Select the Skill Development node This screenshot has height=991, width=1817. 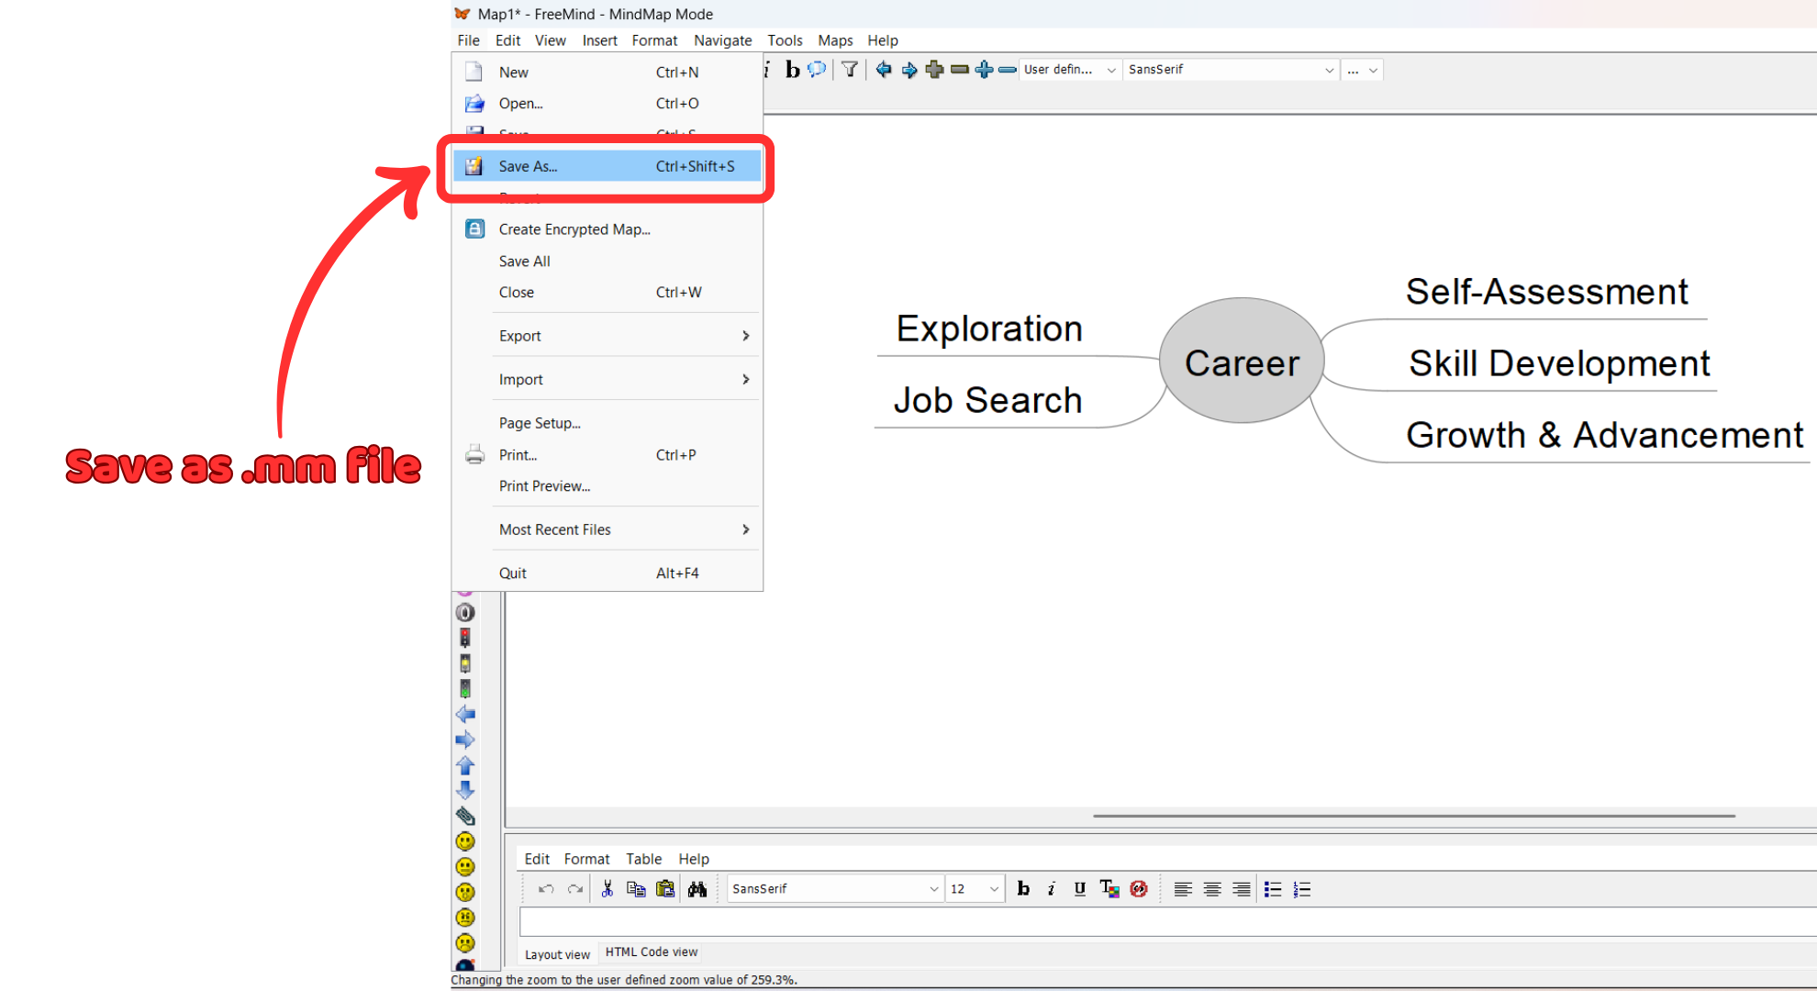click(x=1559, y=363)
